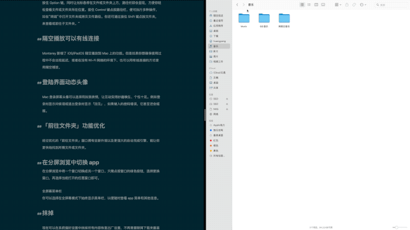Open 共享 in Finder sidebar
Screen dimensions: 410x230
point(219,88)
